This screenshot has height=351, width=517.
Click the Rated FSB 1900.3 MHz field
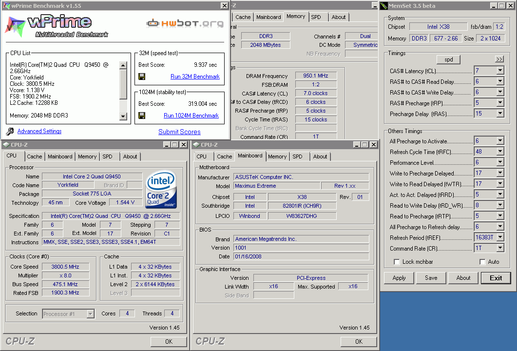point(65,292)
